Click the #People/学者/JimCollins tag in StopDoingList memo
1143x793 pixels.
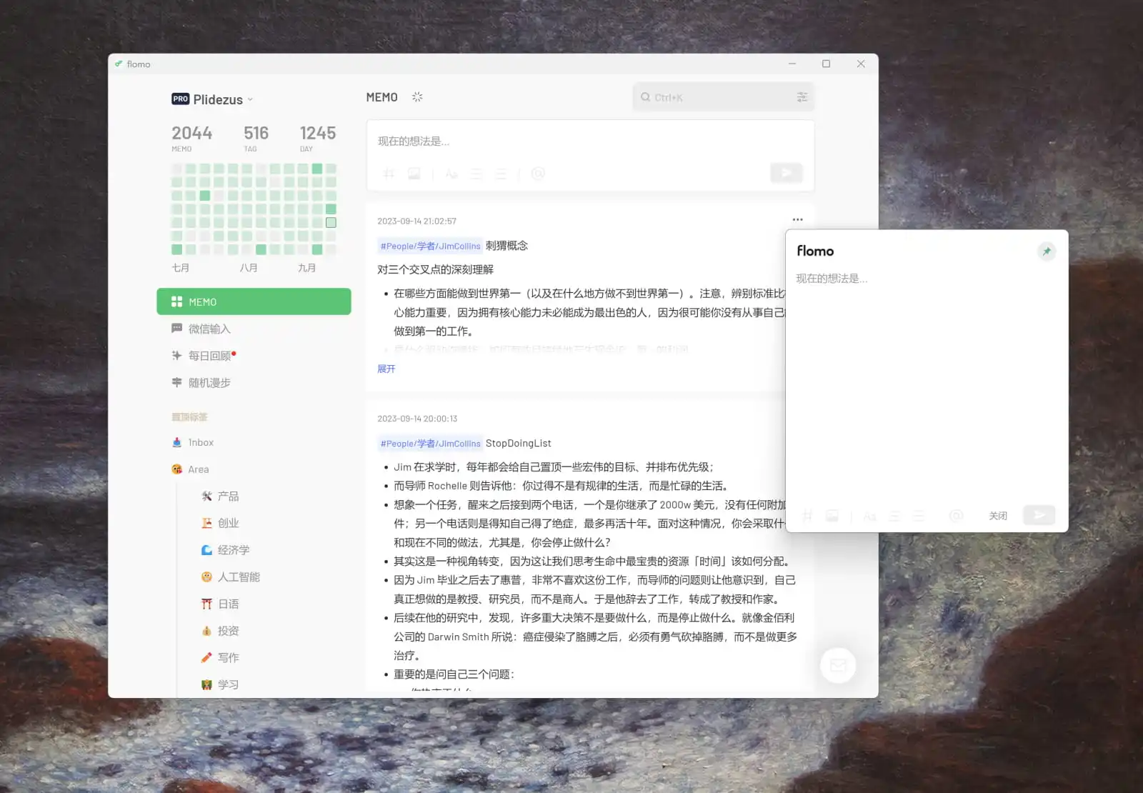430,444
